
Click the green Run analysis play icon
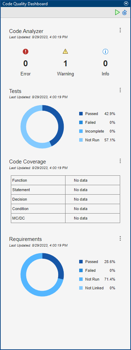(117, 13)
